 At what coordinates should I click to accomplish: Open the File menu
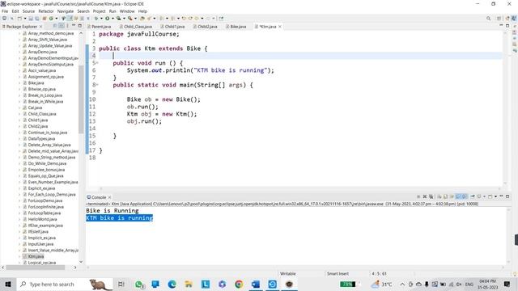tap(5, 11)
